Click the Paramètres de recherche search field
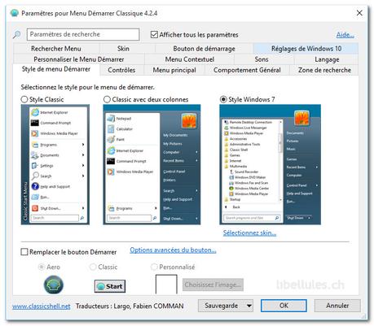Viewport: 374px width, 326px height. click(83, 34)
